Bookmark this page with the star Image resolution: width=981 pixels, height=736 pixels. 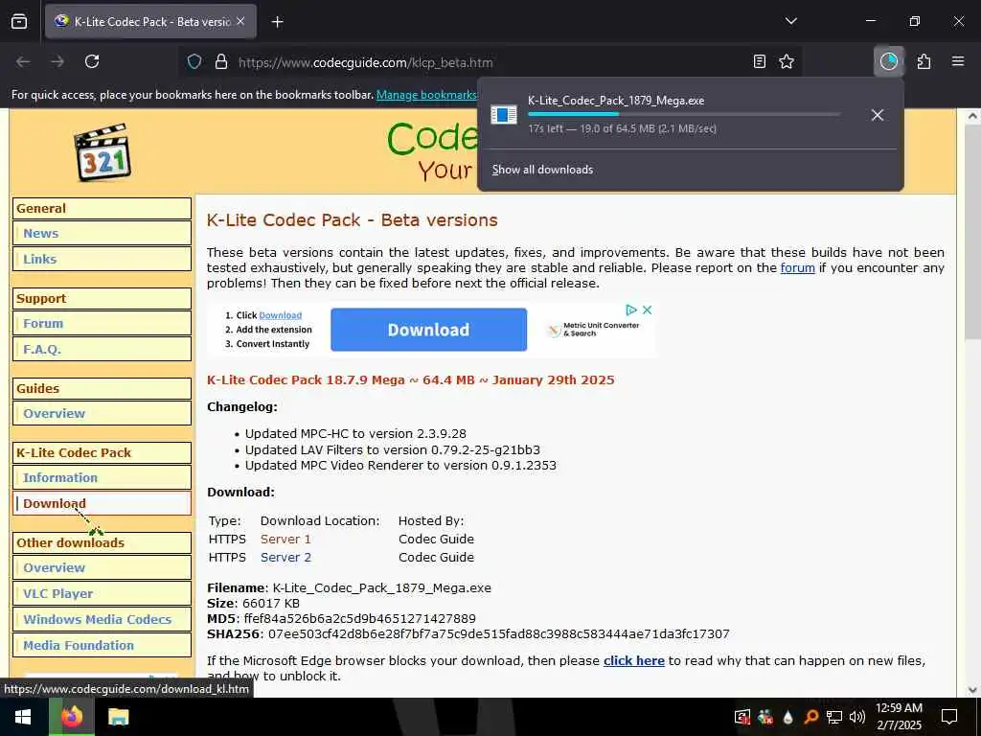[787, 61]
